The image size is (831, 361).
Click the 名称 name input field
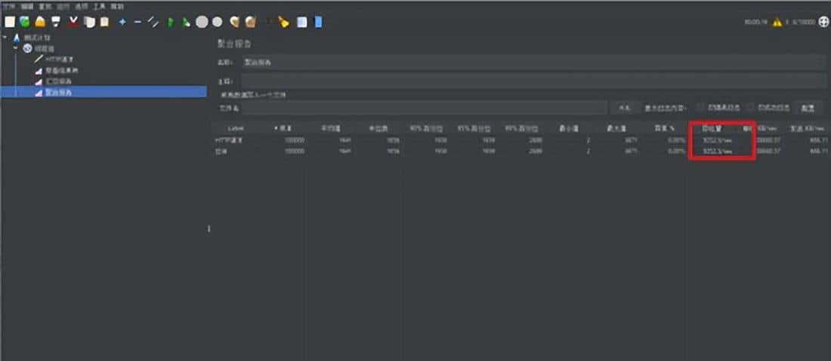pos(533,63)
